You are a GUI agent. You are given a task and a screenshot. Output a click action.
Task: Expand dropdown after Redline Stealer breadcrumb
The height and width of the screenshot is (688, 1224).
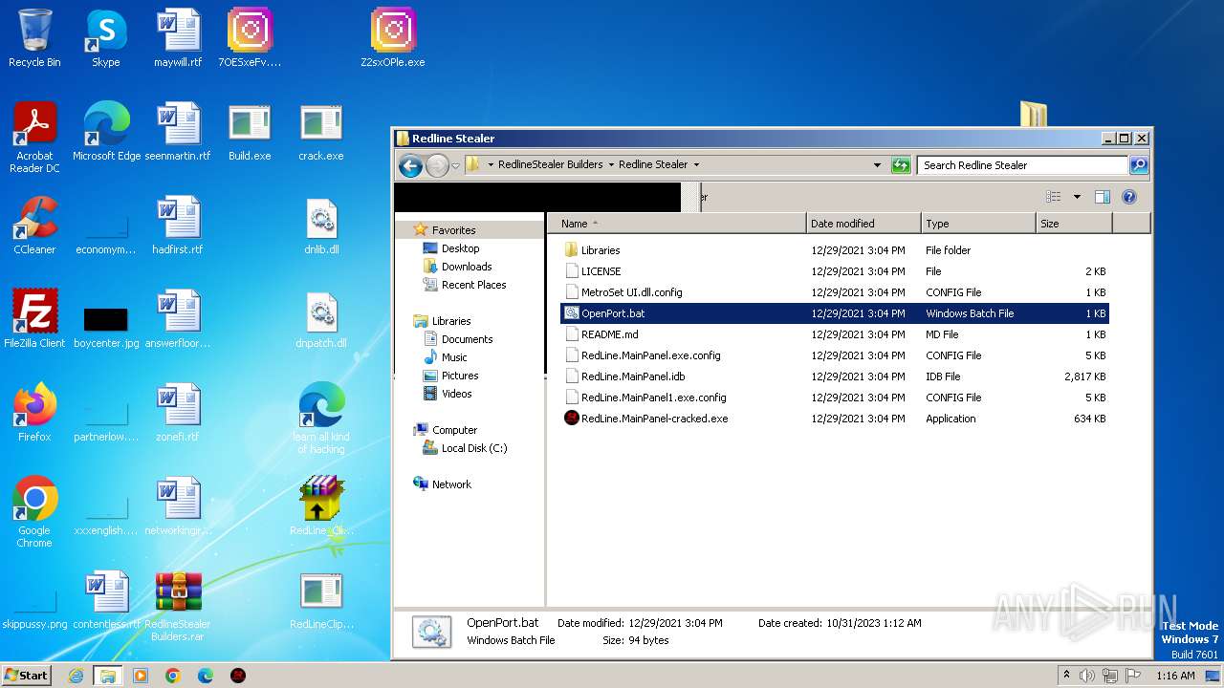click(696, 164)
